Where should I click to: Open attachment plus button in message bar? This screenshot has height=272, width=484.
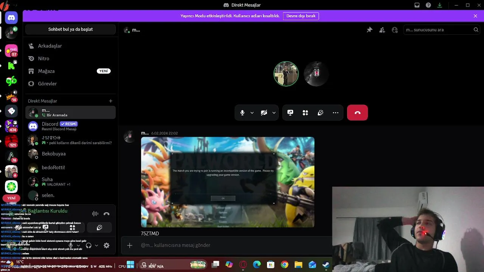[x=129, y=245]
